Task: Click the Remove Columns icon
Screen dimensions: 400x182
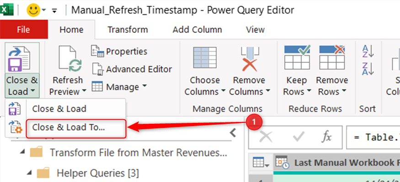Action: tap(250, 59)
